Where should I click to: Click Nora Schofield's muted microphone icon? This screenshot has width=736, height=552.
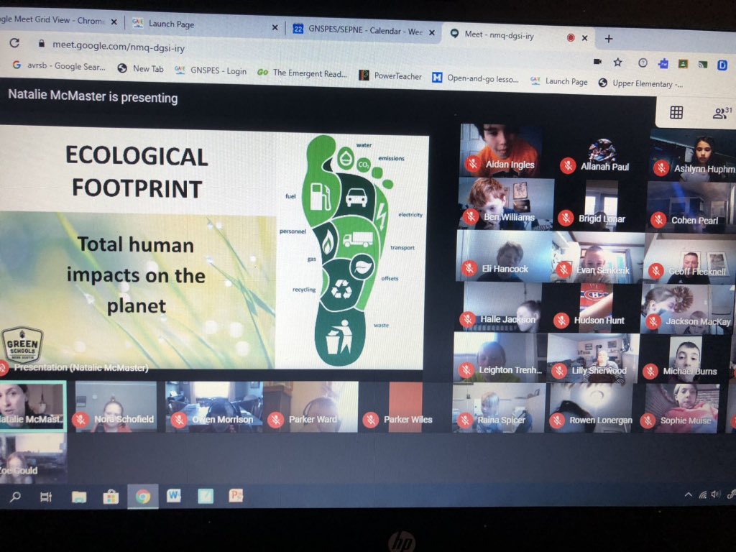point(80,419)
